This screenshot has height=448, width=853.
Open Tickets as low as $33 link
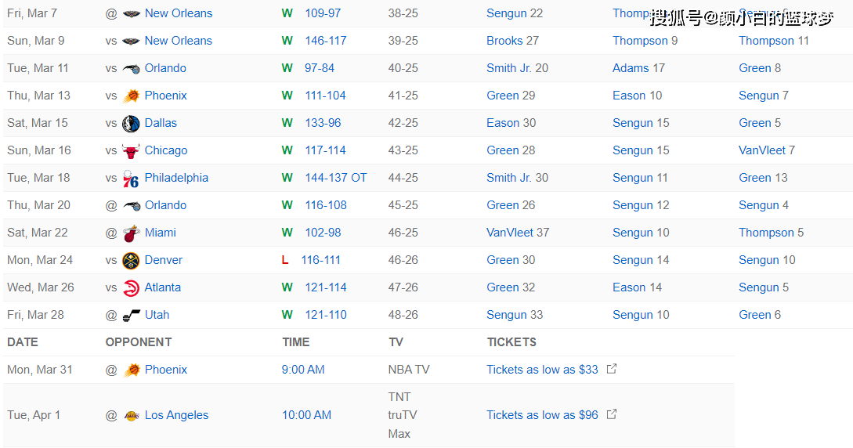pyautogui.click(x=542, y=370)
